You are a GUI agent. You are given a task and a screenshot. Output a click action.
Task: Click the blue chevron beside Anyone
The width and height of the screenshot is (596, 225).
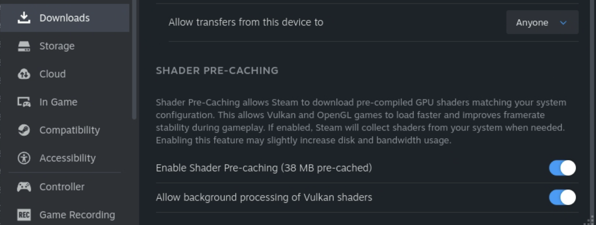pos(563,23)
